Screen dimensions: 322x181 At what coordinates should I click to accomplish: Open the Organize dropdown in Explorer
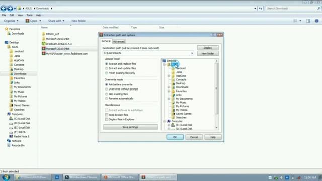[x=11, y=21]
